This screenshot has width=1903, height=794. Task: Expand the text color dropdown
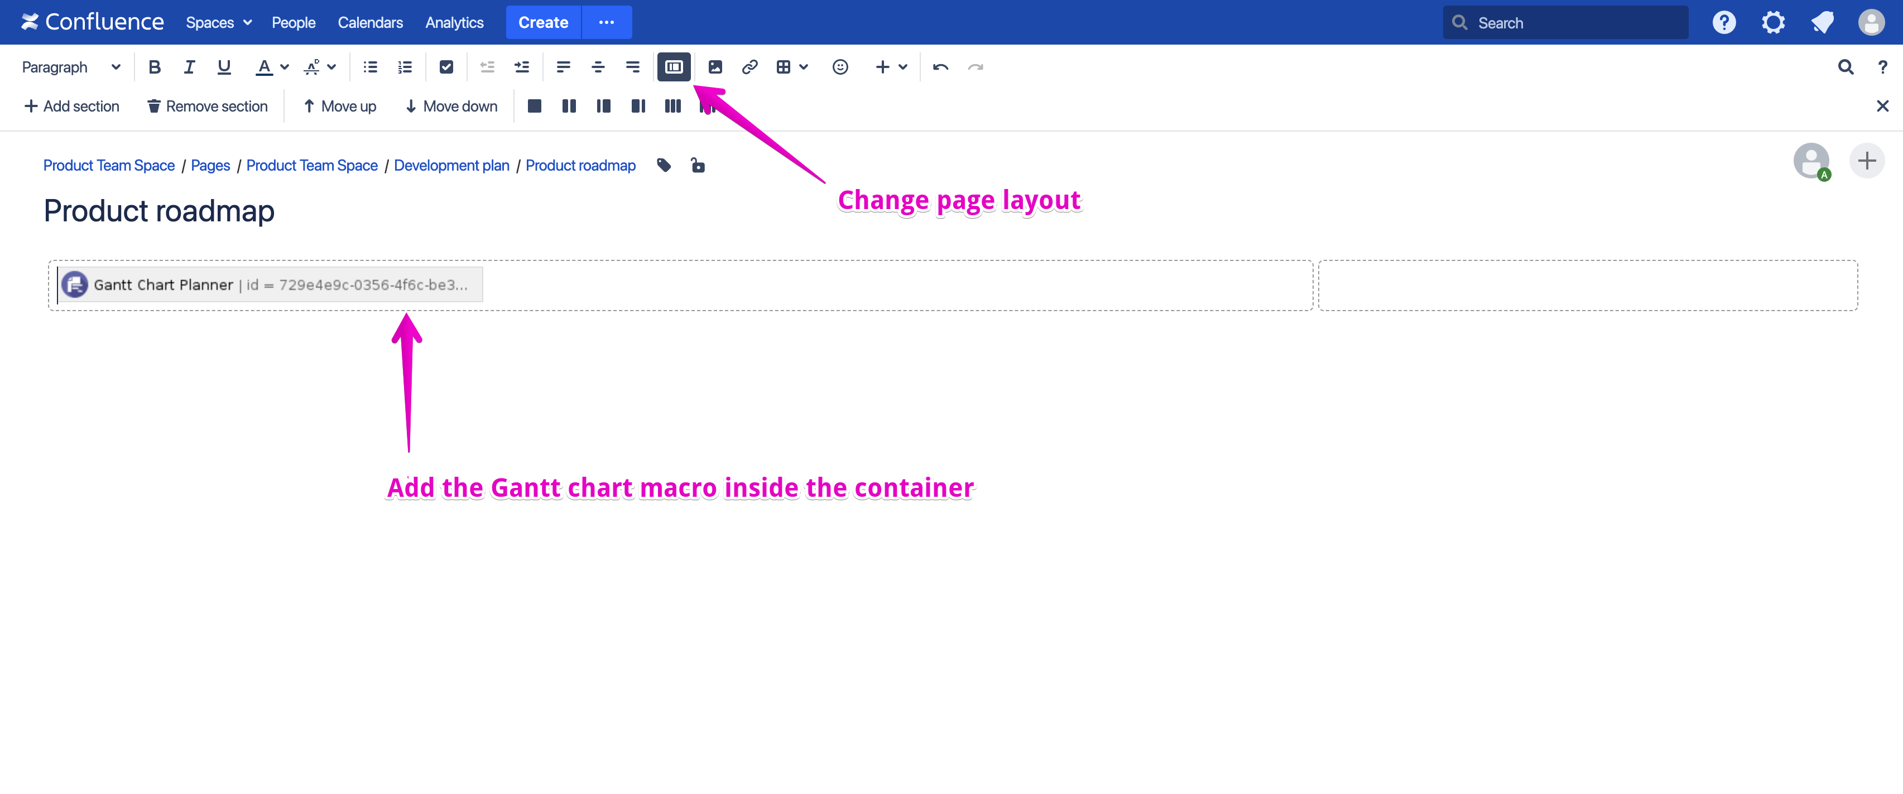[x=285, y=67]
